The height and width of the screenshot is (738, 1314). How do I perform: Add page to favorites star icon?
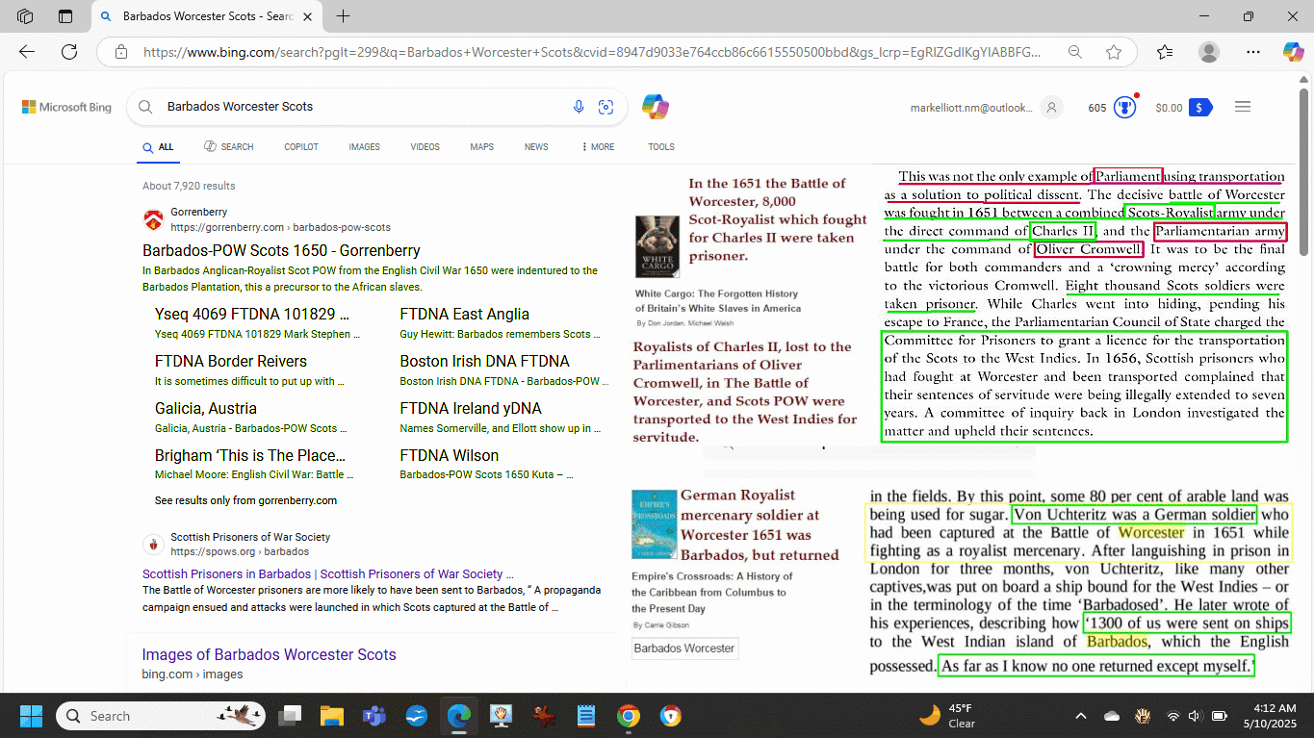[1114, 52]
